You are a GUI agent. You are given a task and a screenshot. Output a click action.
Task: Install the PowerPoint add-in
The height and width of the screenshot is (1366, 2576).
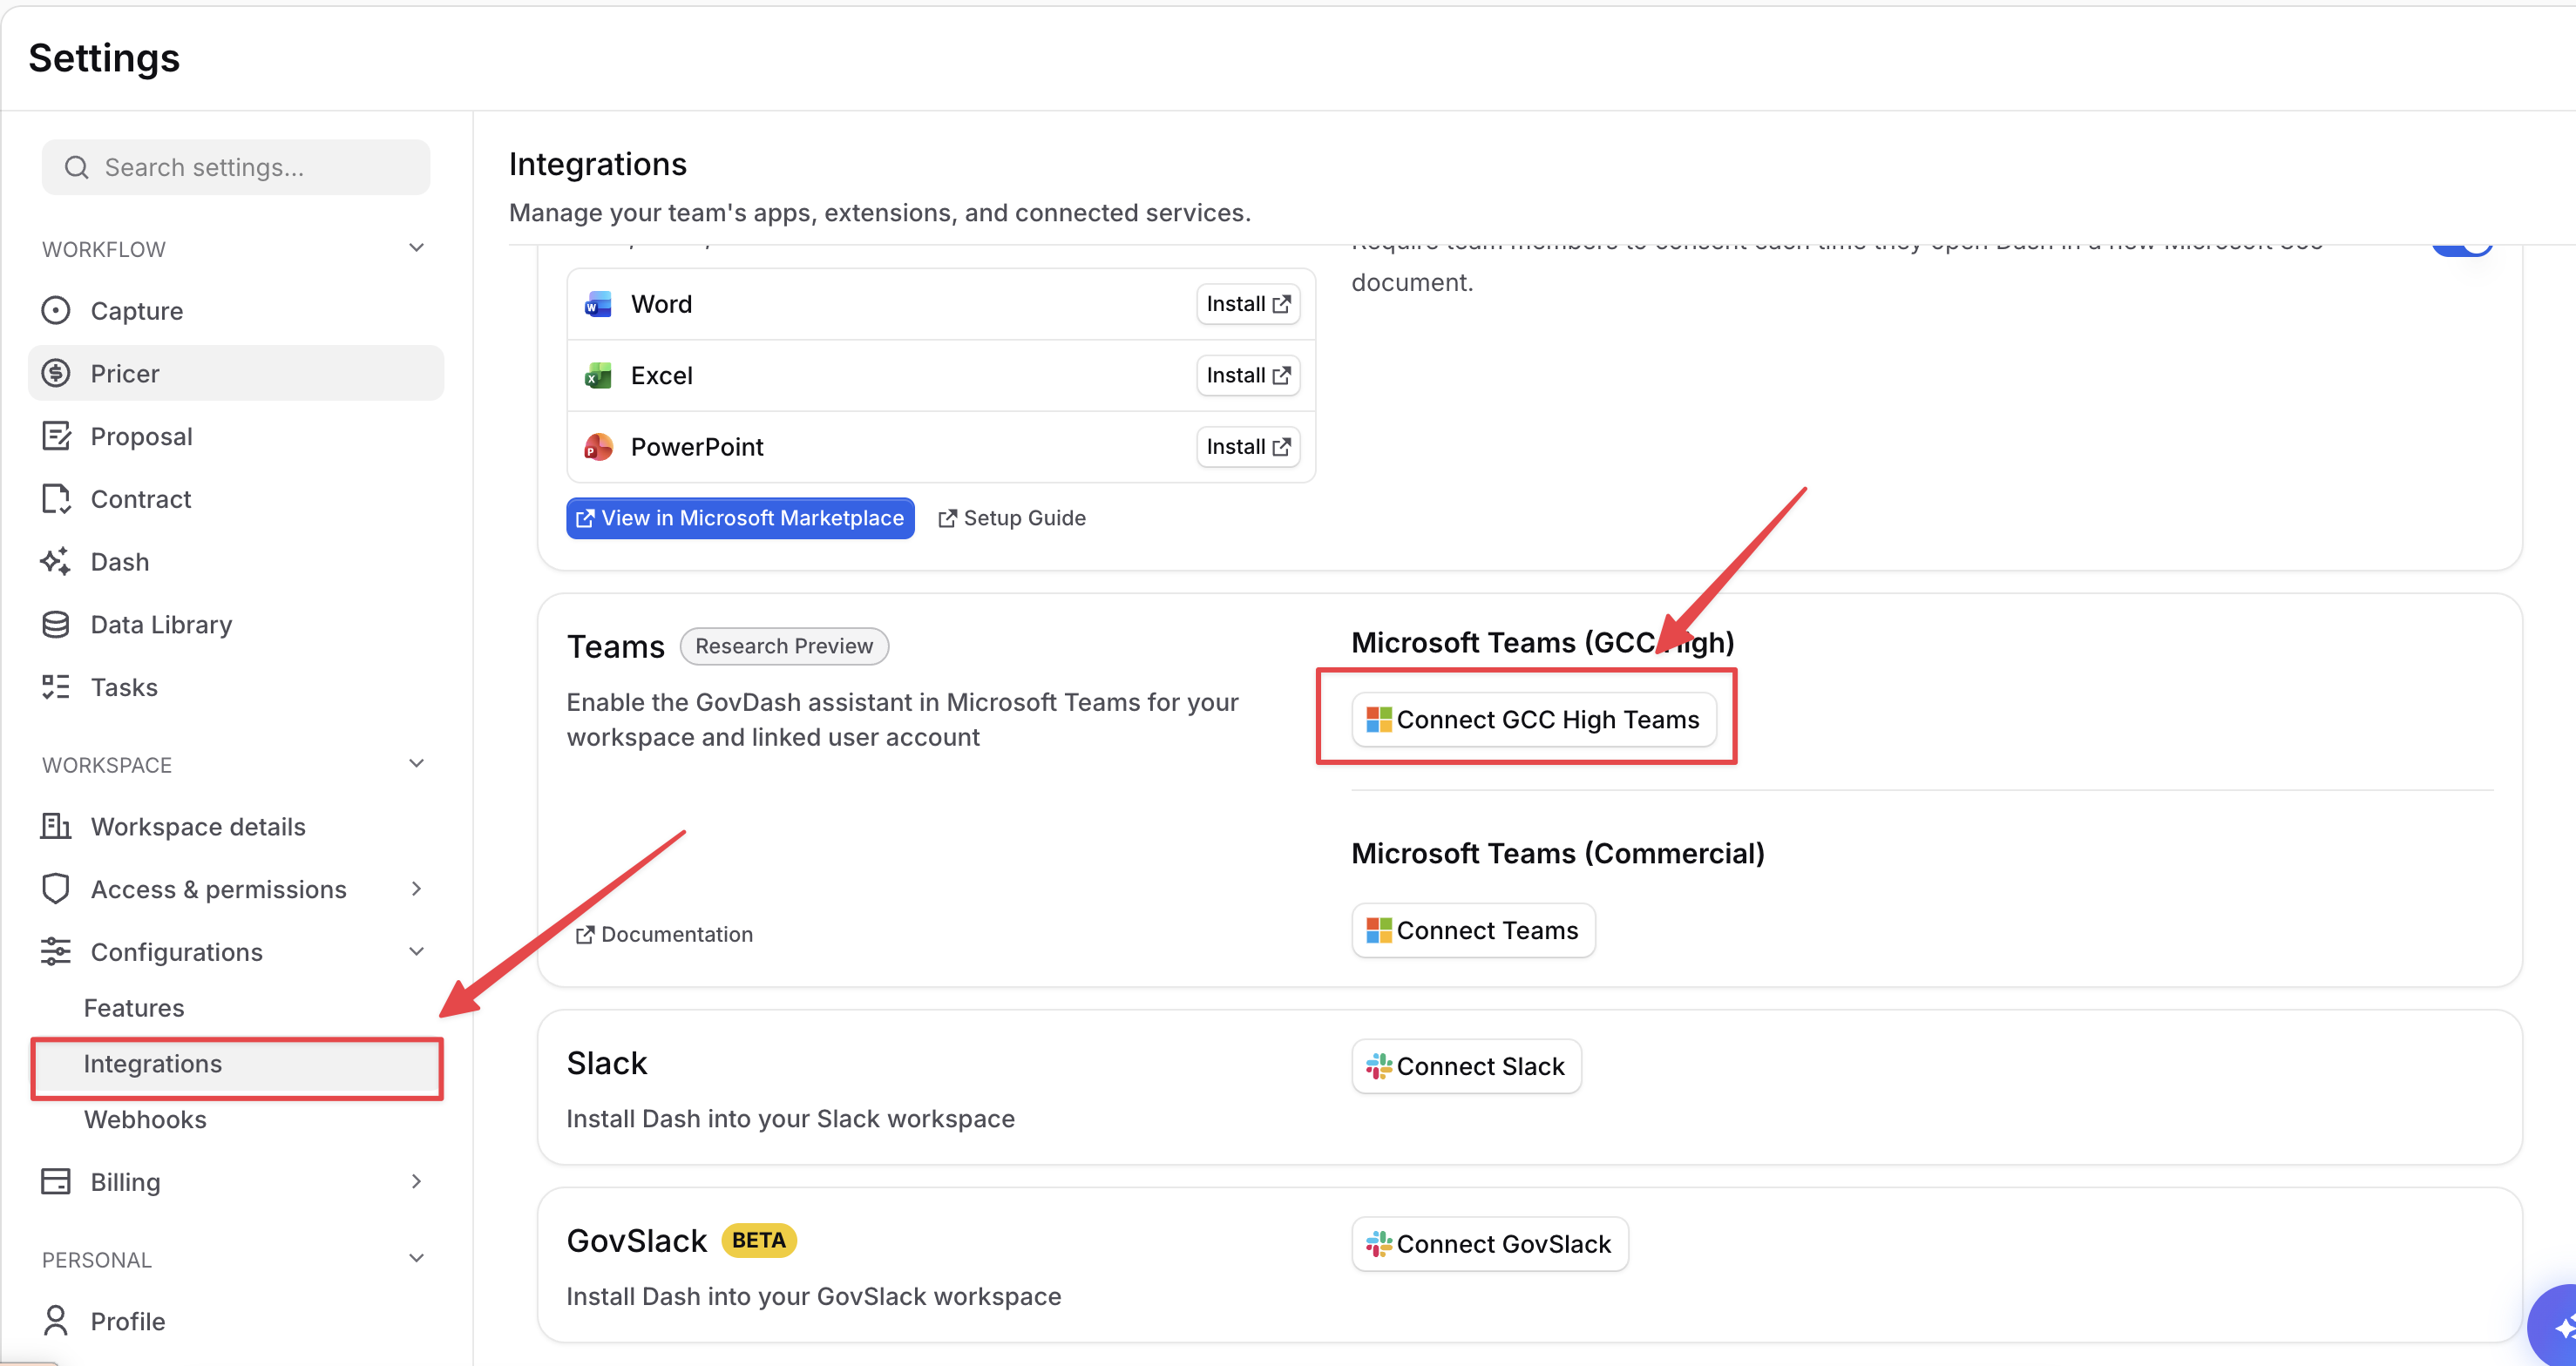point(1248,447)
